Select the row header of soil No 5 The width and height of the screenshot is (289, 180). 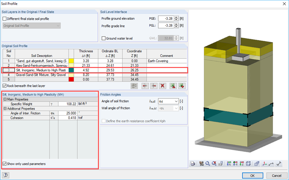pos(9,79)
